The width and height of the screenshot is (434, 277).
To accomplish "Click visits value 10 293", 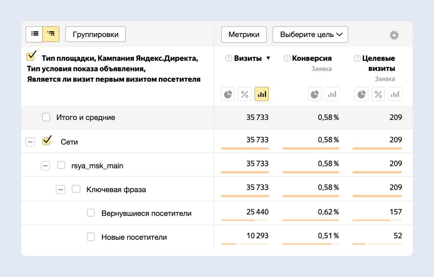I will point(257,236).
